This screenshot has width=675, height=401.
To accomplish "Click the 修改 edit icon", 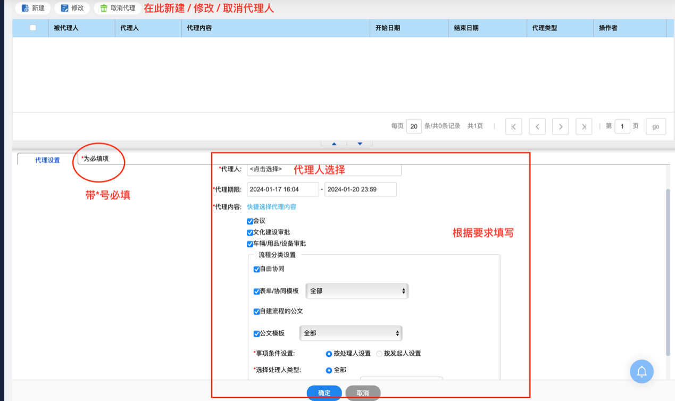I will pyautogui.click(x=63, y=8).
